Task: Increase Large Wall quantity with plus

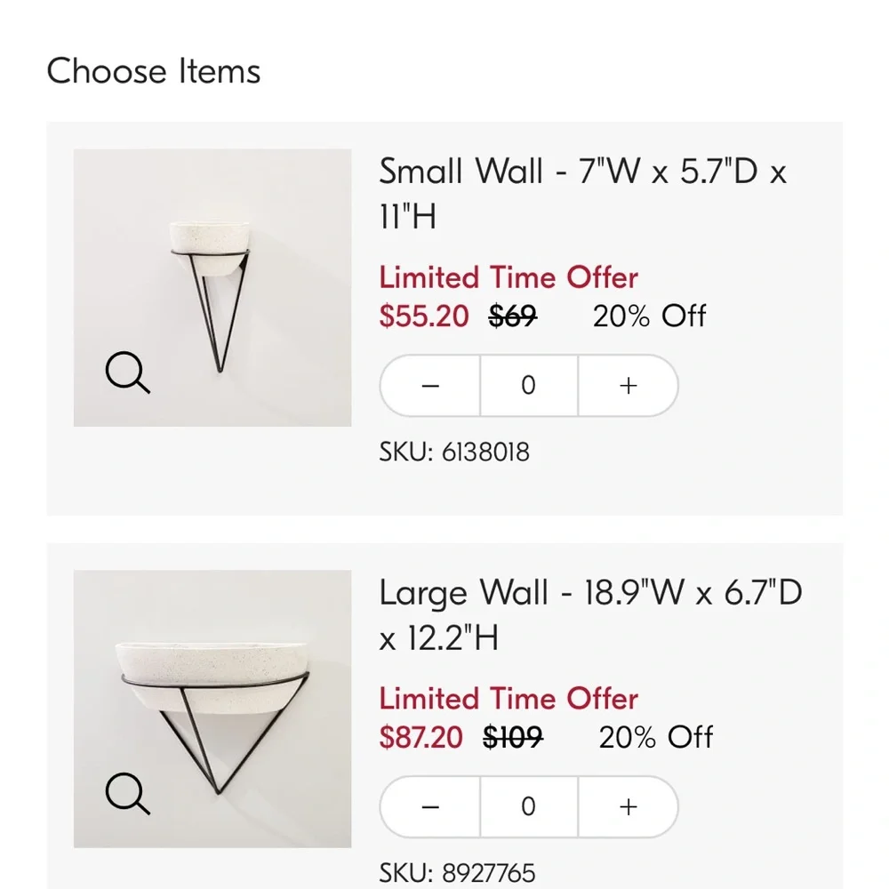Action: click(629, 807)
